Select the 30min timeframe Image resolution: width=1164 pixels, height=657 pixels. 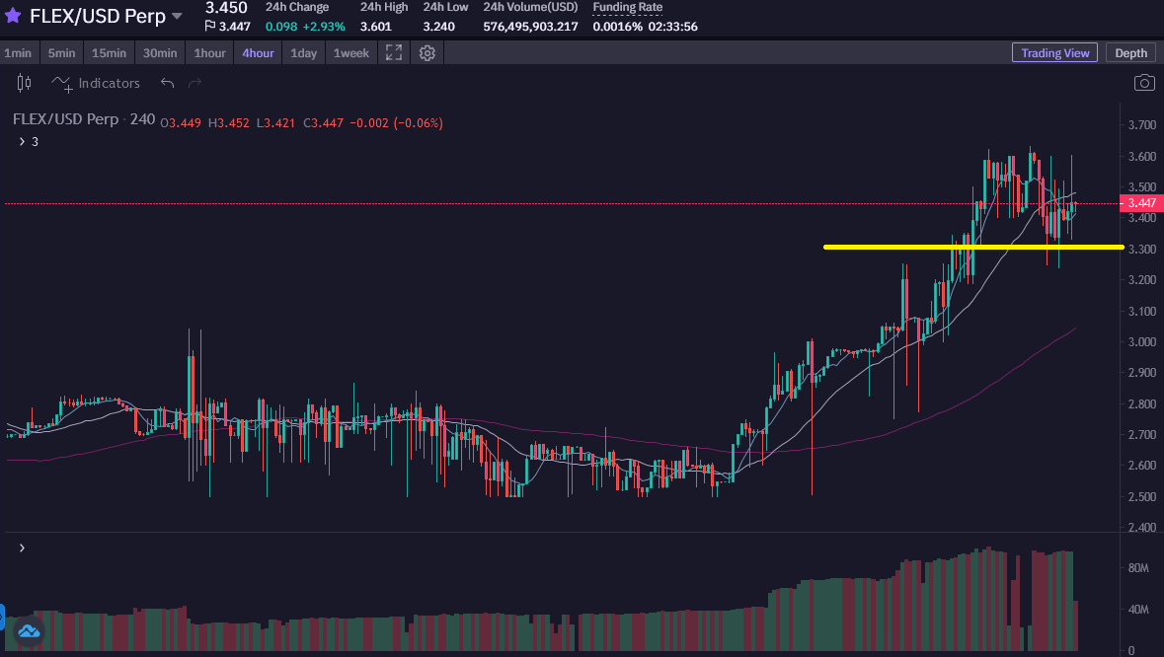pyautogui.click(x=160, y=52)
